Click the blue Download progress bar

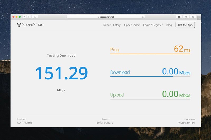point(142,76)
